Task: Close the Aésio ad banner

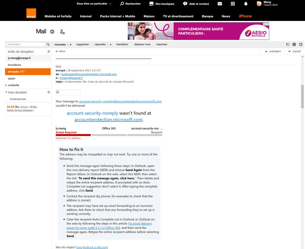Action: click(x=268, y=24)
